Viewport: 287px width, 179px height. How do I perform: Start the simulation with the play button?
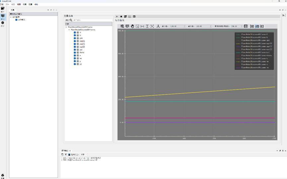tap(117, 17)
